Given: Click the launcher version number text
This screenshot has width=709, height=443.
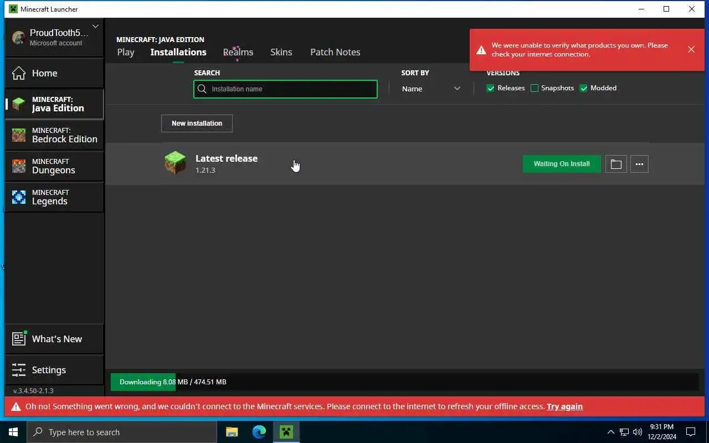Looking at the screenshot, I should pos(33,391).
